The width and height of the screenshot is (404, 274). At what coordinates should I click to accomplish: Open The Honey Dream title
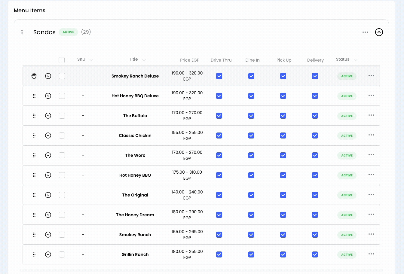135,215
